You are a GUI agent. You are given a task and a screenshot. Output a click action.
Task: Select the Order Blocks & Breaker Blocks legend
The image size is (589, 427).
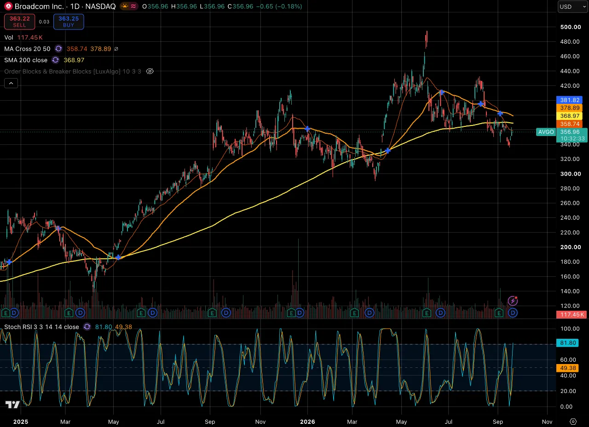[x=73, y=71]
